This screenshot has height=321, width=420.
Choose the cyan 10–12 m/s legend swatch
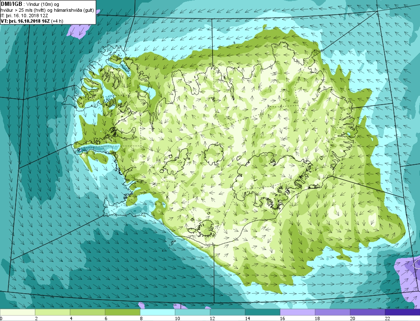click(x=193, y=312)
